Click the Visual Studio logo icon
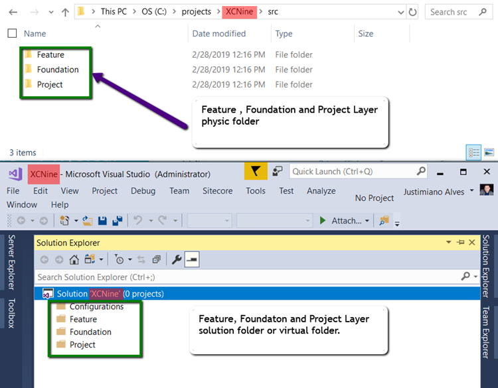The width and height of the screenshot is (498, 388). pyautogui.click(x=15, y=174)
